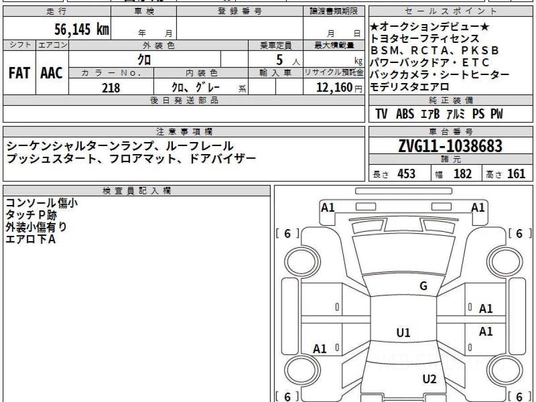
Task: Click the chassis number ZVG11-1038683
Action: coord(450,146)
